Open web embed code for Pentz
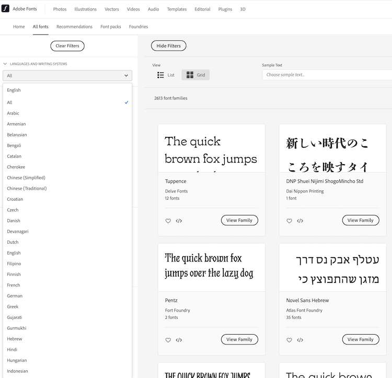 coord(179,340)
